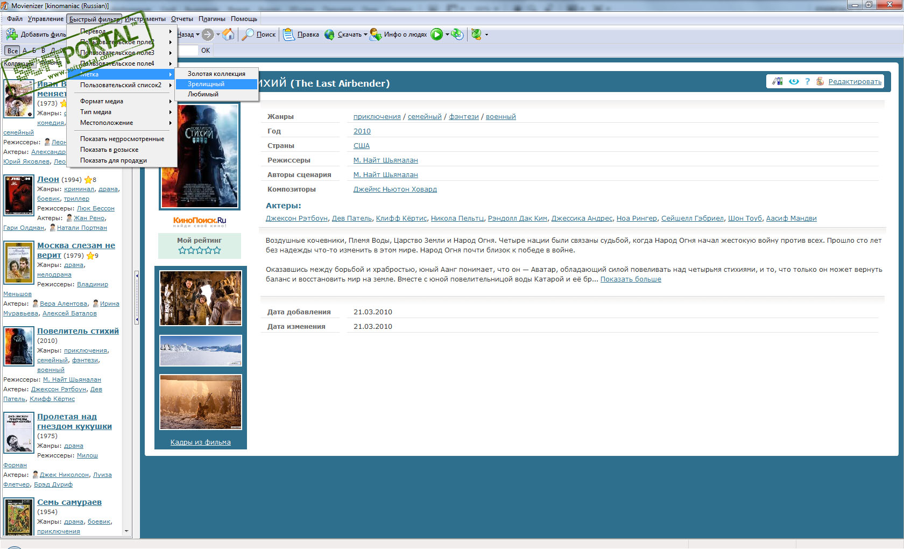Open the Forward button dropdown arrow

click(x=218, y=34)
